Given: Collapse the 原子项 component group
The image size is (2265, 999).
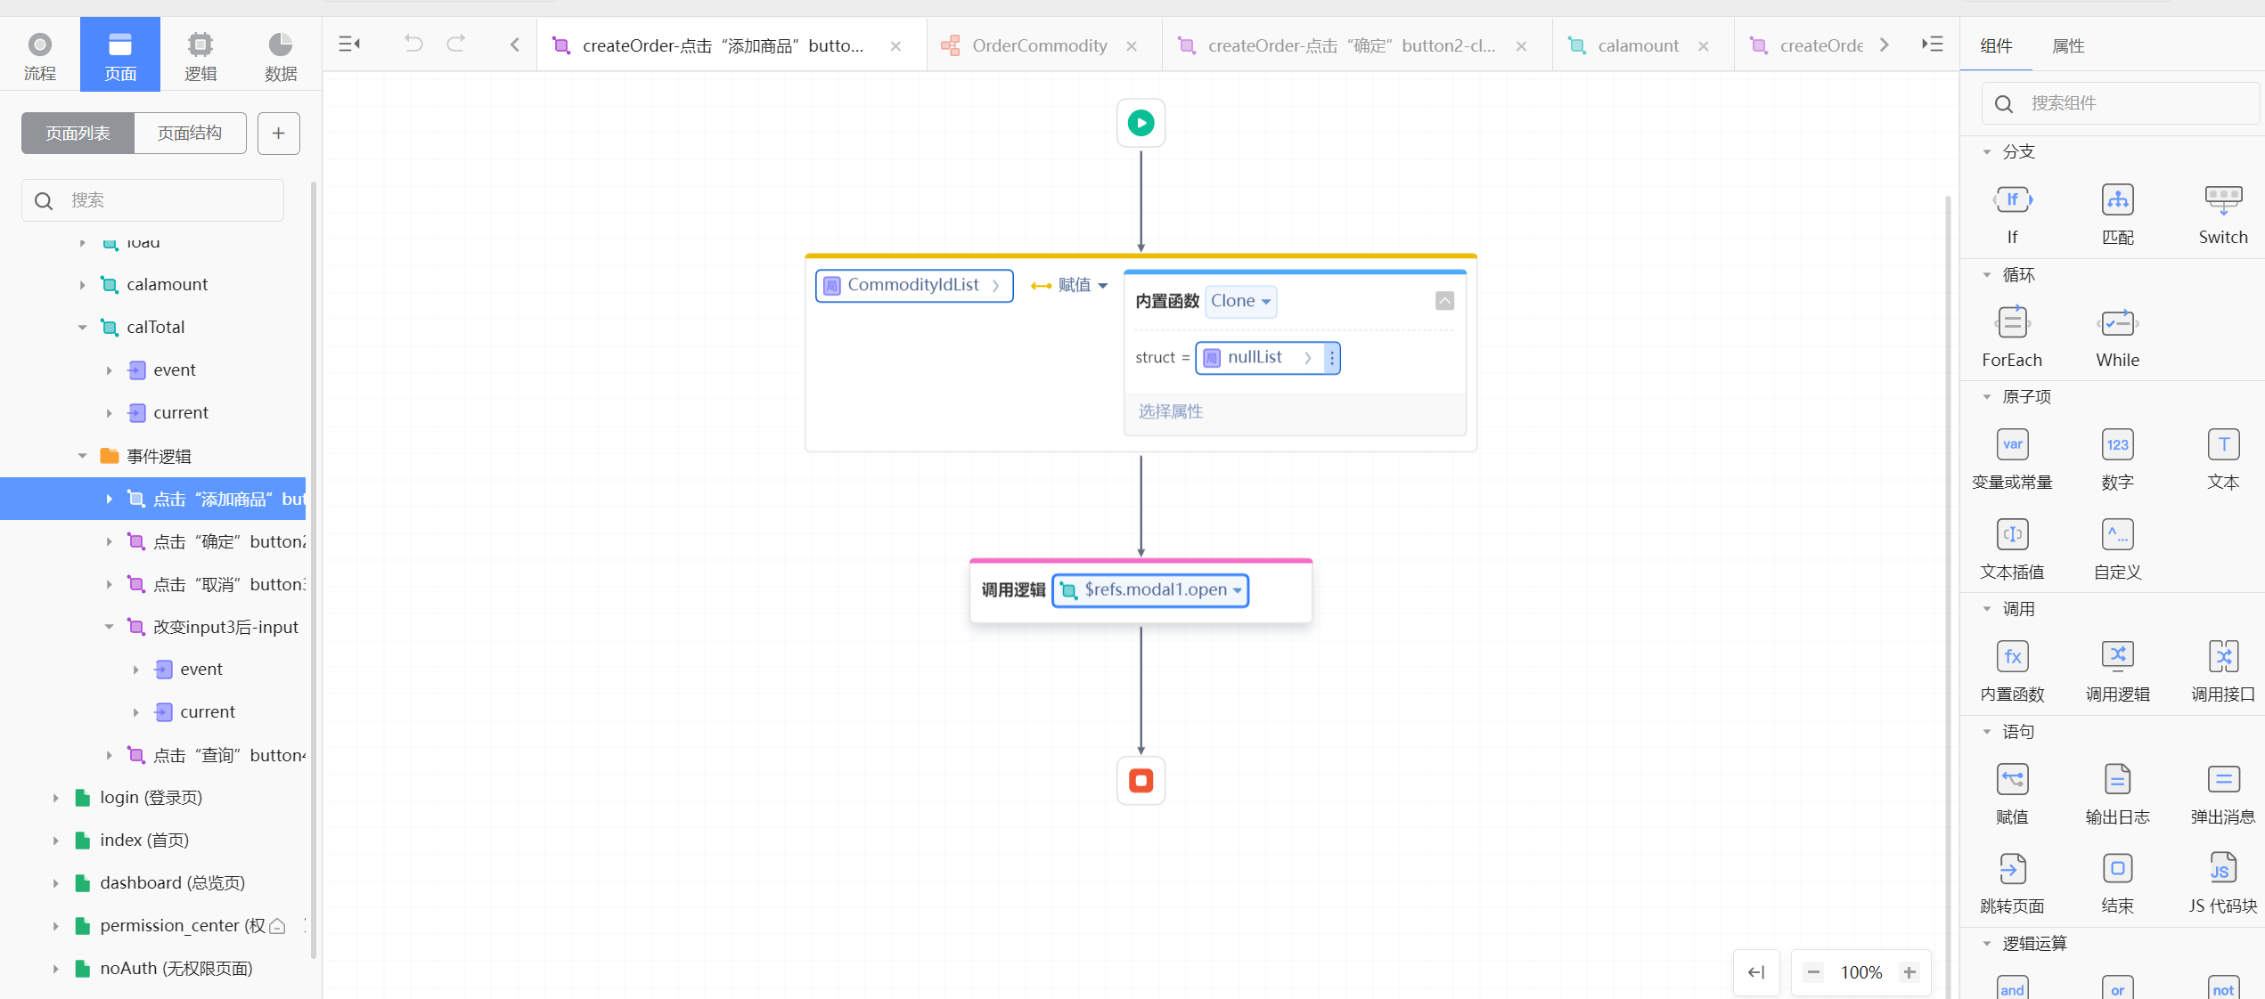Looking at the screenshot, I should [x=1986, y=397].
